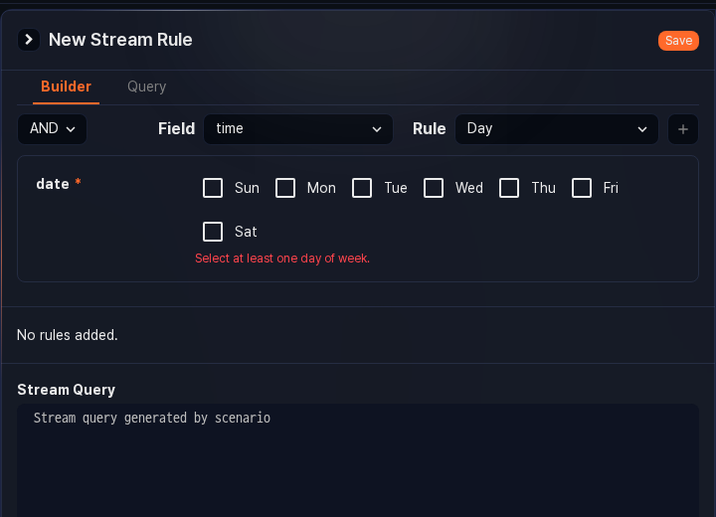
Task: Switch to the Builder tab
Action: point(66,87)
